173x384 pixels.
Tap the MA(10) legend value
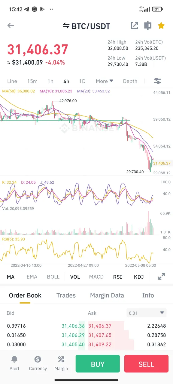pos(56,91)
